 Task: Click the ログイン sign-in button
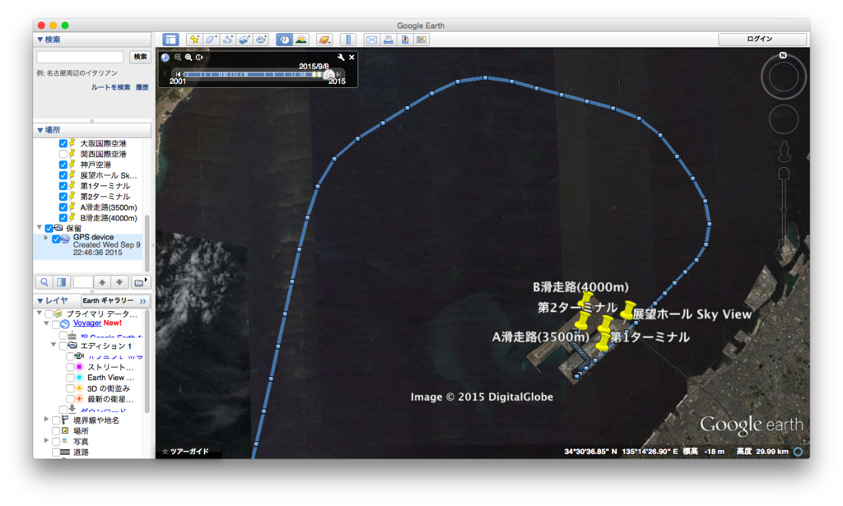pyautogui.click(x=762, y=39)
